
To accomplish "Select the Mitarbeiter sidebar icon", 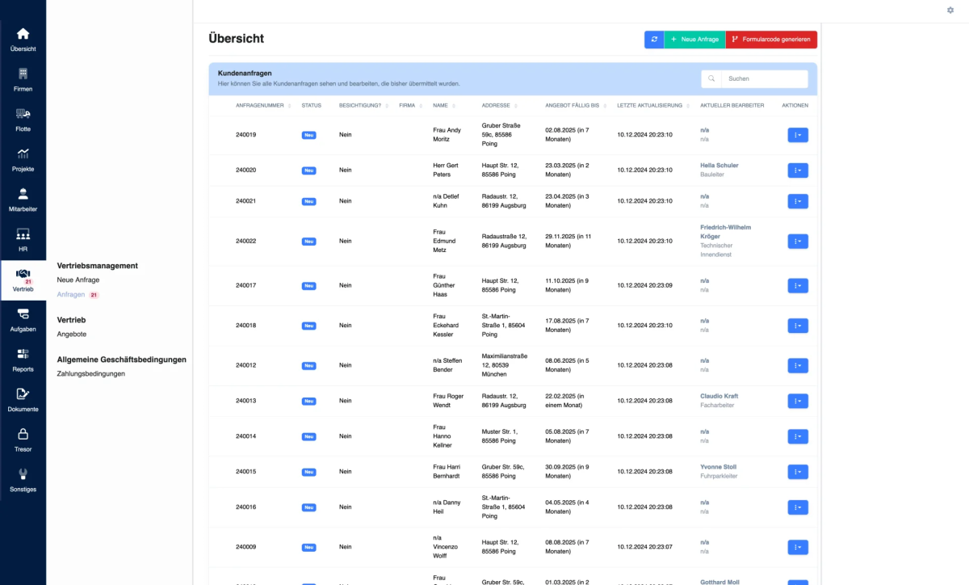I will pos(23,199).
